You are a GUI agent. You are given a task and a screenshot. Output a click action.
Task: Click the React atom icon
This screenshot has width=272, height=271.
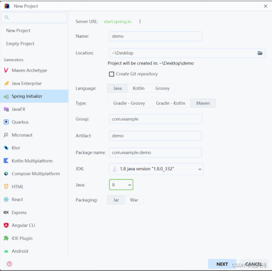tap(6, 199)
